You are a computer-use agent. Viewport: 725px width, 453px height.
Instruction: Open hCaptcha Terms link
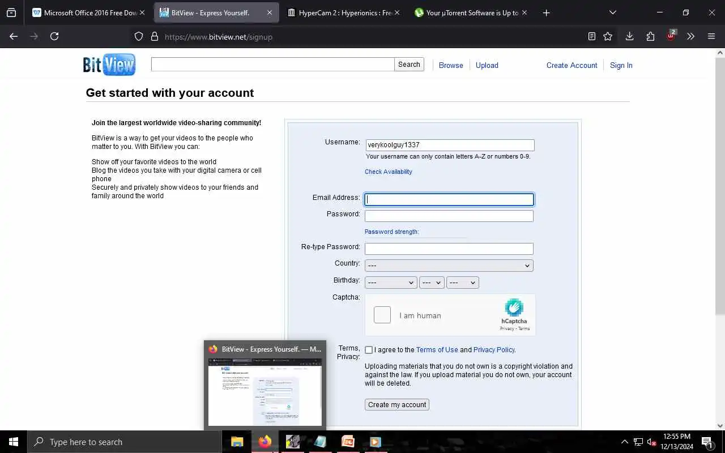tap(524, 328)
